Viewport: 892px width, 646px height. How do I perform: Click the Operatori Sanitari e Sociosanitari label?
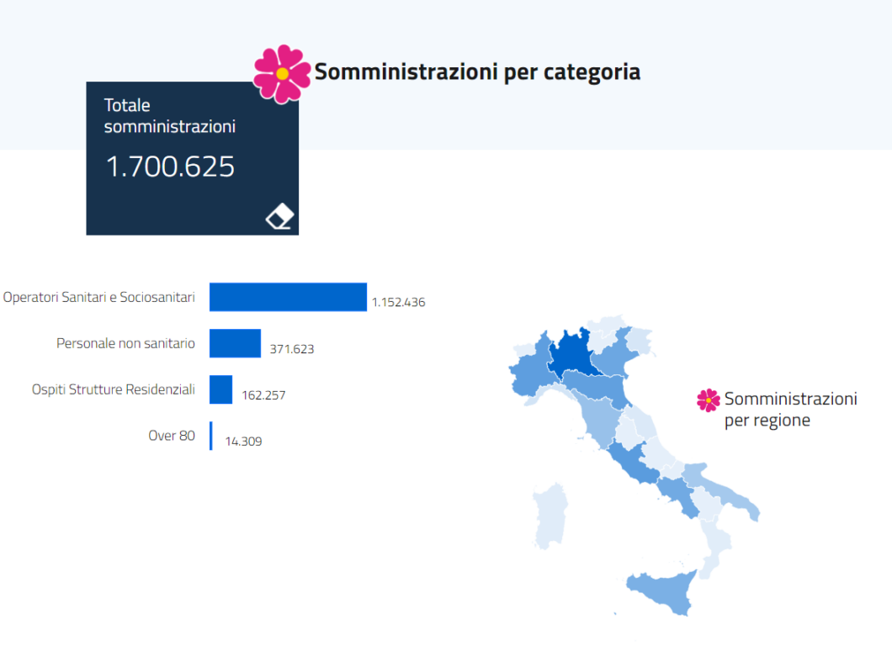[x=99, y=298]
